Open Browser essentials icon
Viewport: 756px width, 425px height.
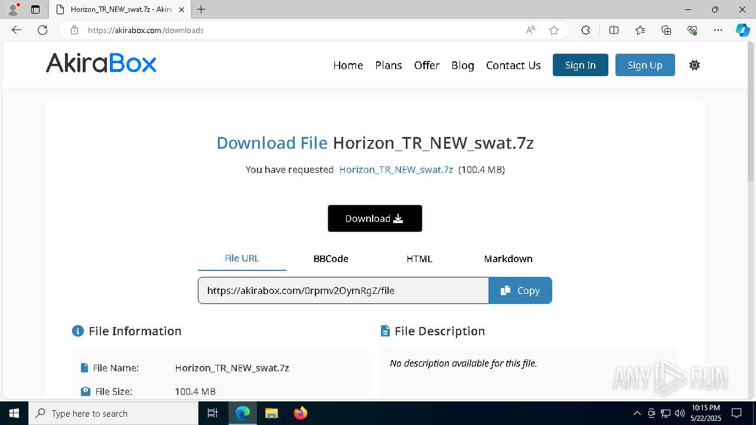tap(692, 30)
